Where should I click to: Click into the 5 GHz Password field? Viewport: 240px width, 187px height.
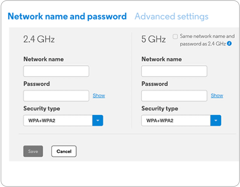tap(174, 96)
